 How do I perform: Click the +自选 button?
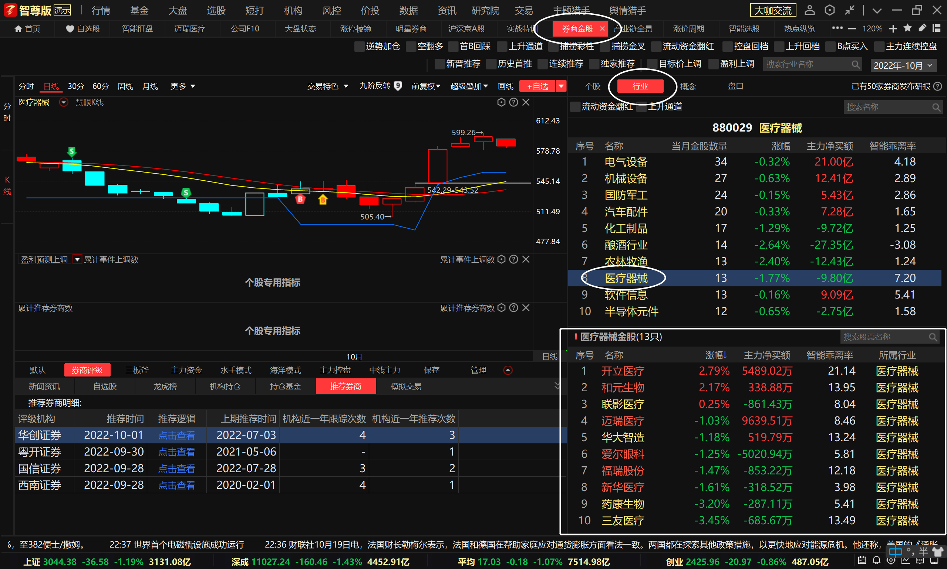pos(537,86)
